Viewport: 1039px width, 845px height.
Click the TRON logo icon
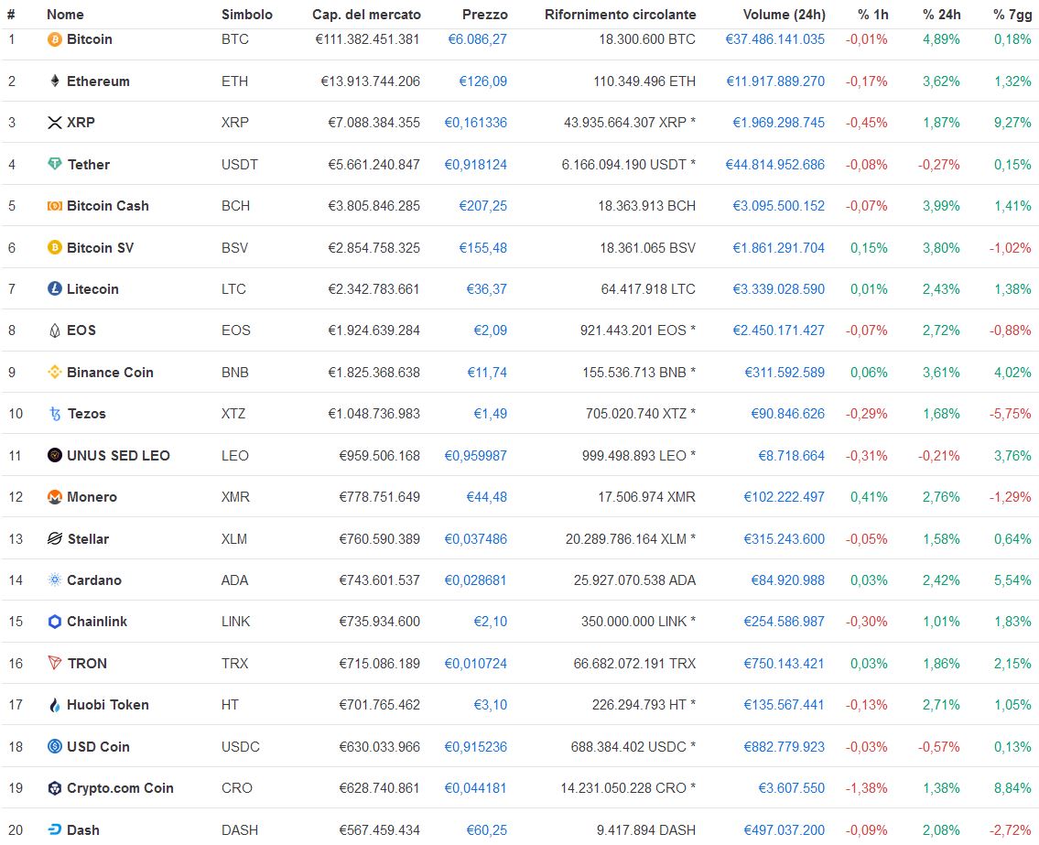coord(54,663)
